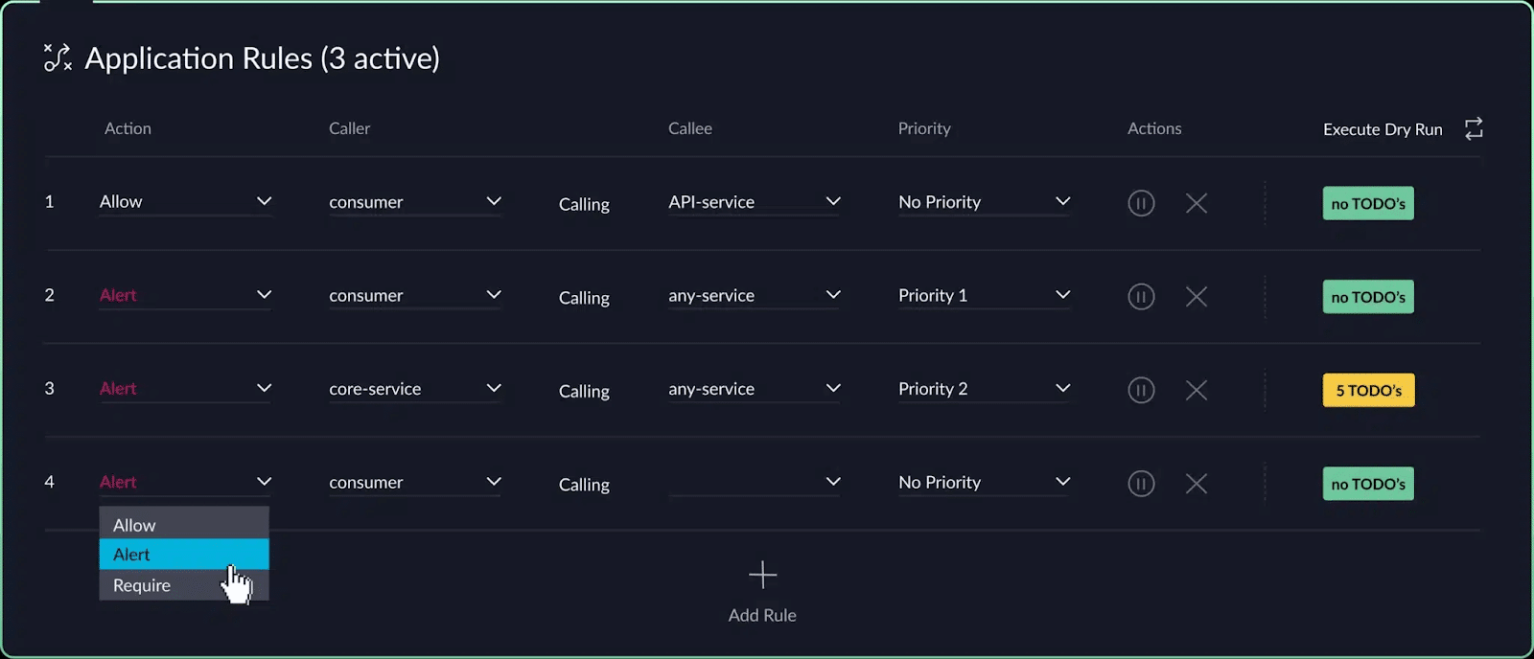Image resolution: width=1534 pixels, height=659 pixels.
Task: Toggle pause on rule 2
Action: 1141,296
